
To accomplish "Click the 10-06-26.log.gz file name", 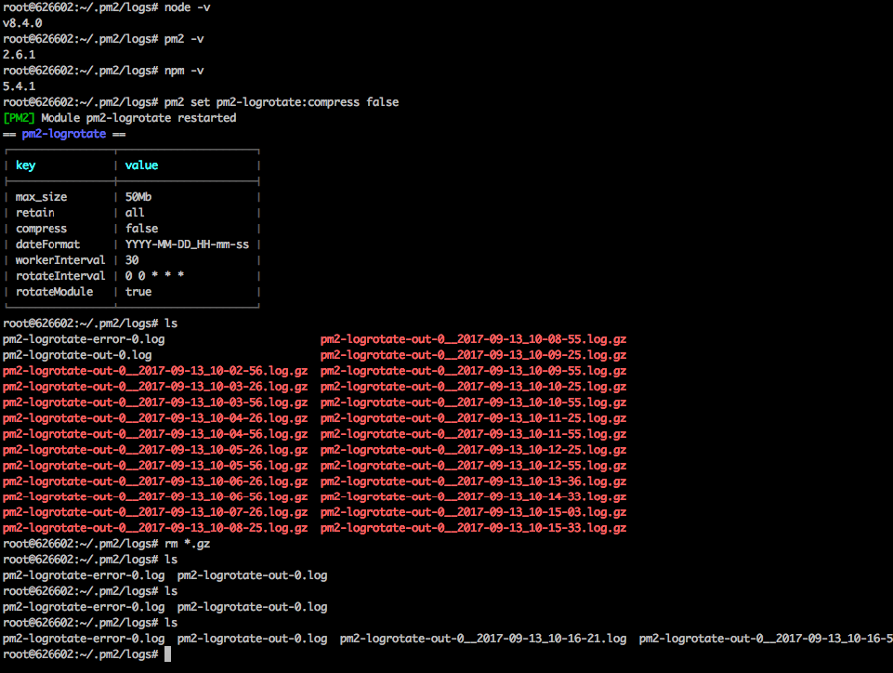I will pos(155,482).
